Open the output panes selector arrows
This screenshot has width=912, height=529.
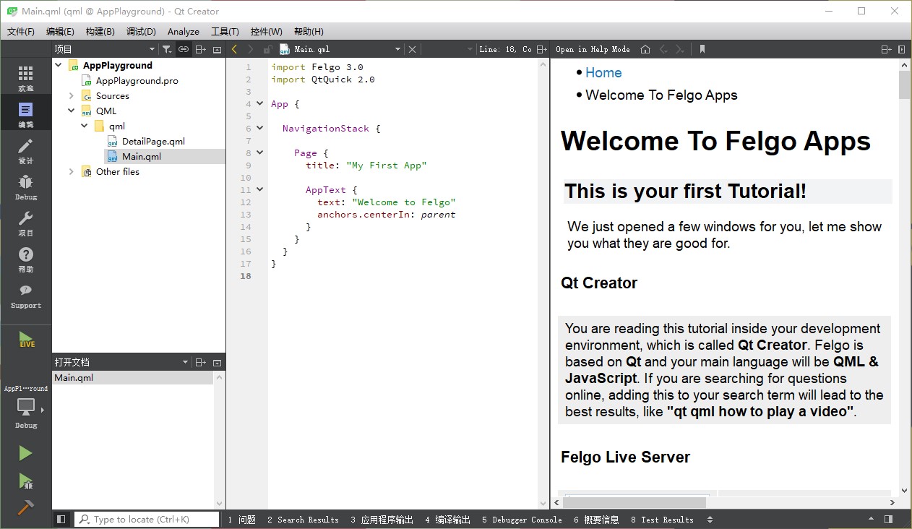pos(710,519)
